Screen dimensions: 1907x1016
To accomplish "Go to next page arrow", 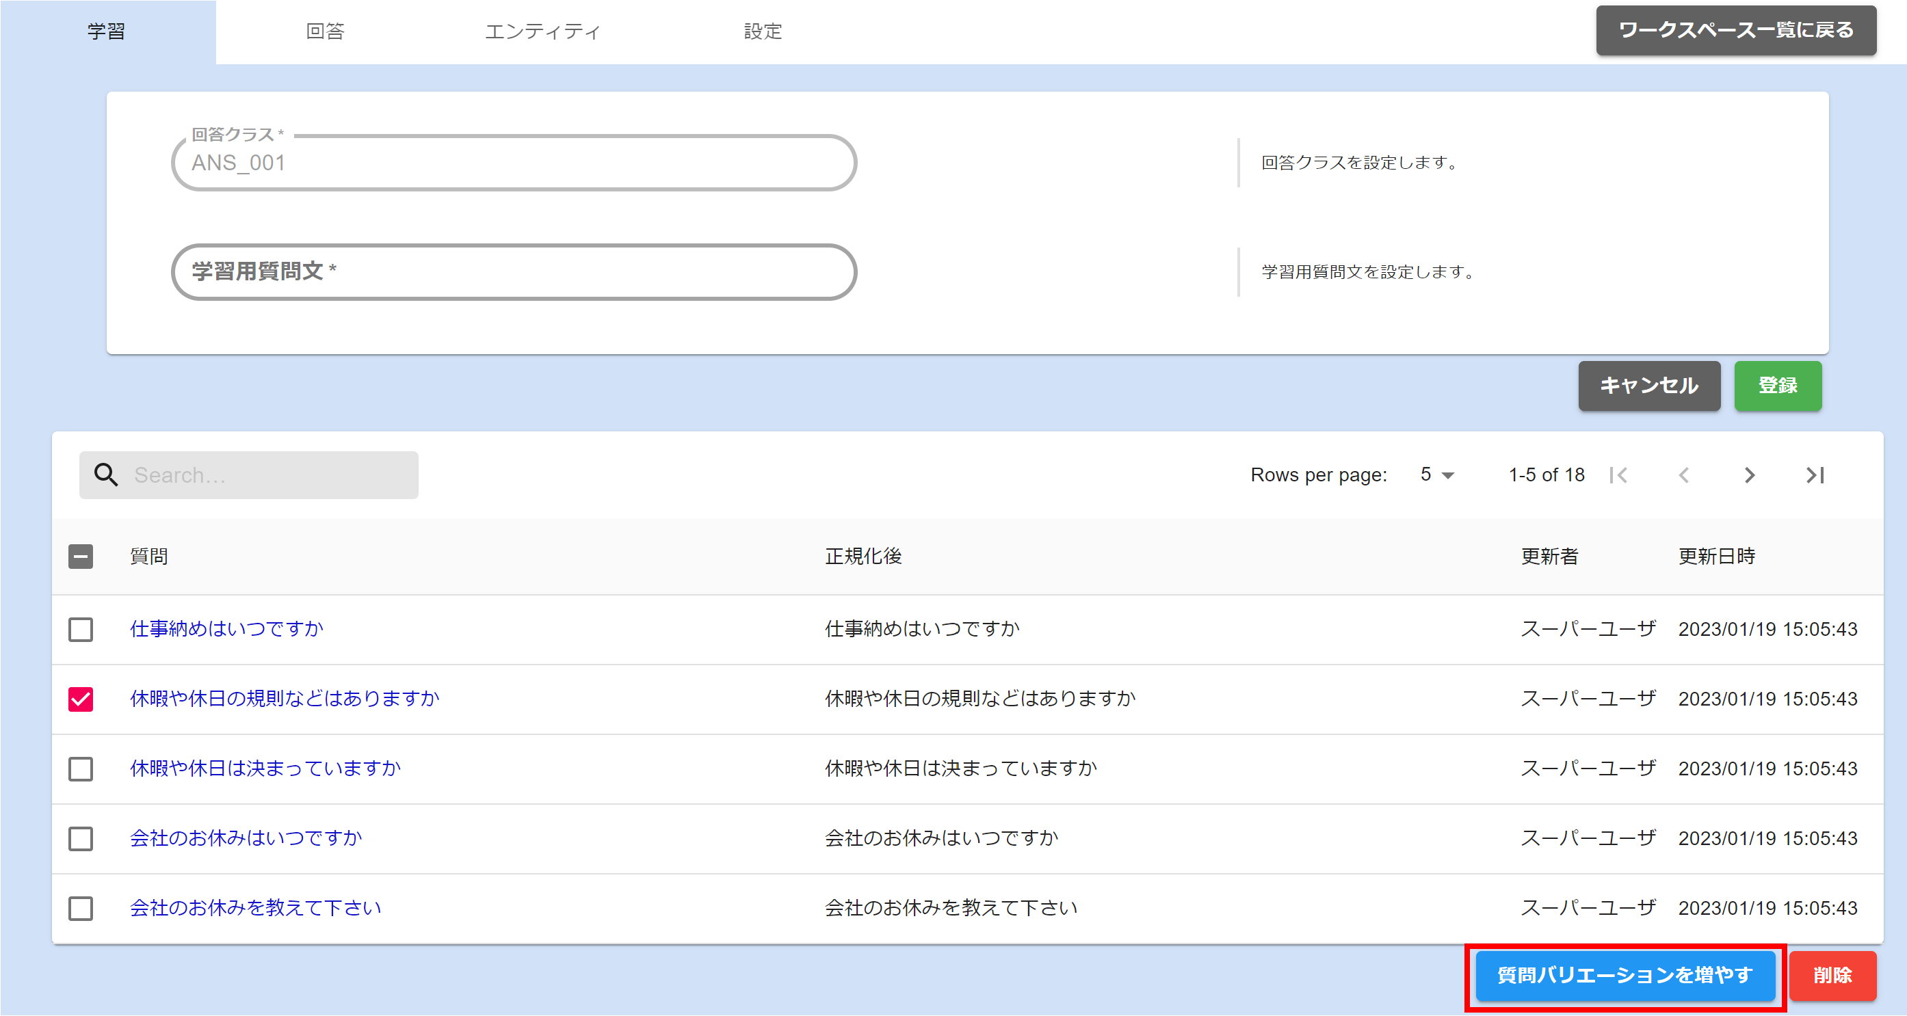I will tap(1749, 474).
